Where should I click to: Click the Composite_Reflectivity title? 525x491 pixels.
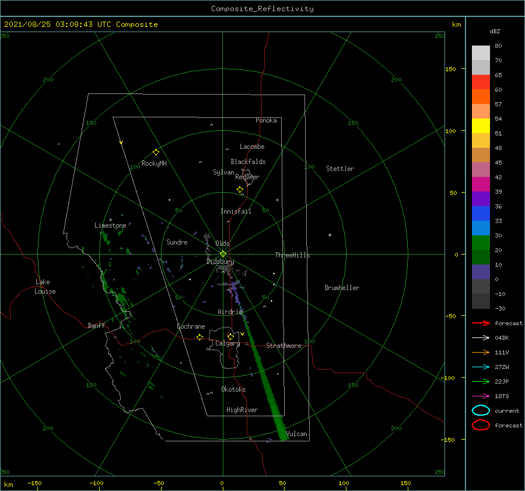click(x=262, y=9)
